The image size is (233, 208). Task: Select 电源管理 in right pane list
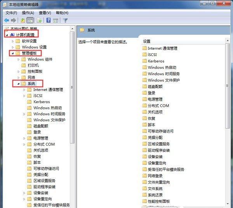tap(155, 99)
